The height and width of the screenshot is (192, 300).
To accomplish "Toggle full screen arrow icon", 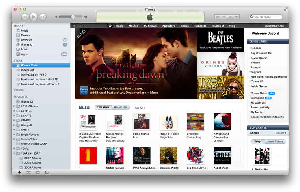I will 286,9.
